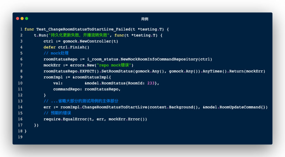Click Return(mockErr) at end of line 8

point(247,71)
